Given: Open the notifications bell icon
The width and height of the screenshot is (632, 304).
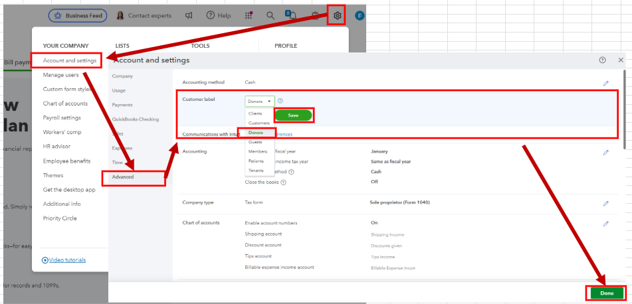Looking at the screenshot, I should [292, 16].
